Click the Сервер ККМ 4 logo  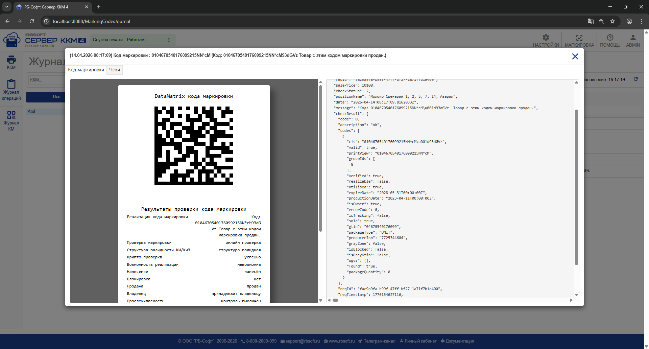45,40
